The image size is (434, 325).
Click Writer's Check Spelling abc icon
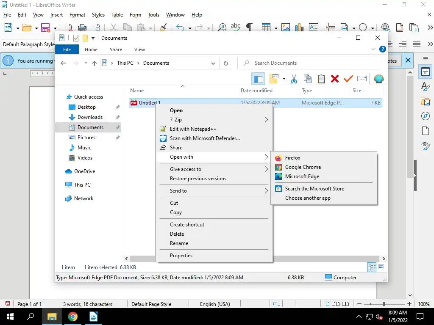coord(235,27)
